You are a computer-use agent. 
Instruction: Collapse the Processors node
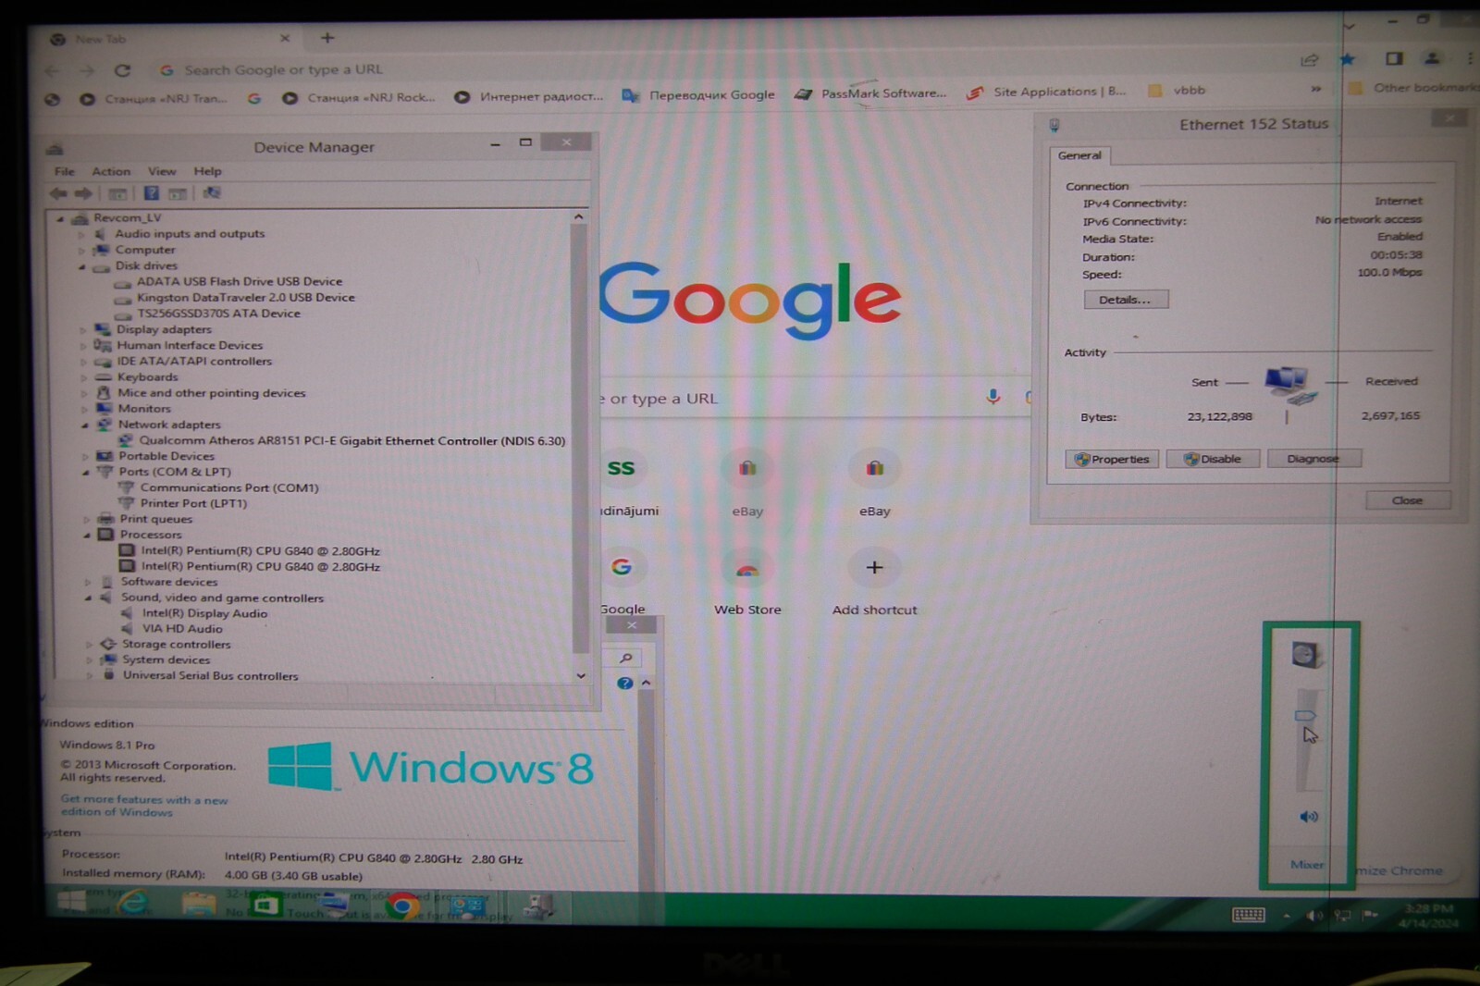point(87,535)
